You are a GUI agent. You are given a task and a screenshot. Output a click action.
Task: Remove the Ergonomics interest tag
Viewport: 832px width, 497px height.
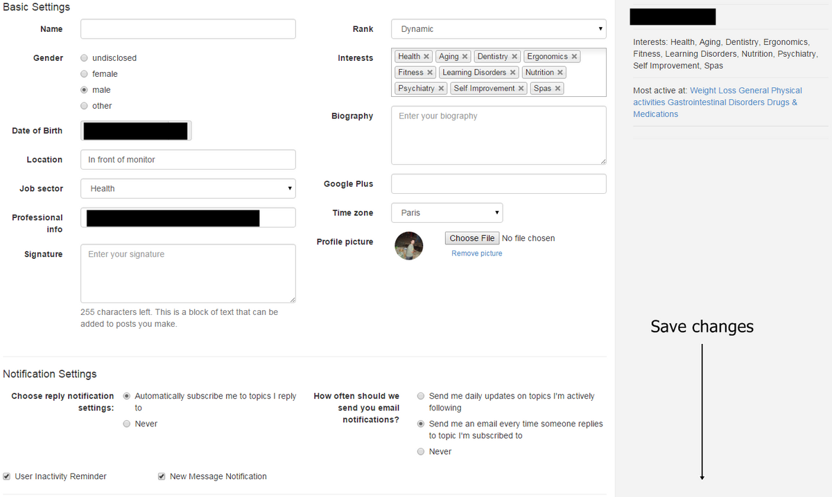pyautogui.click(x=574, y=57)
